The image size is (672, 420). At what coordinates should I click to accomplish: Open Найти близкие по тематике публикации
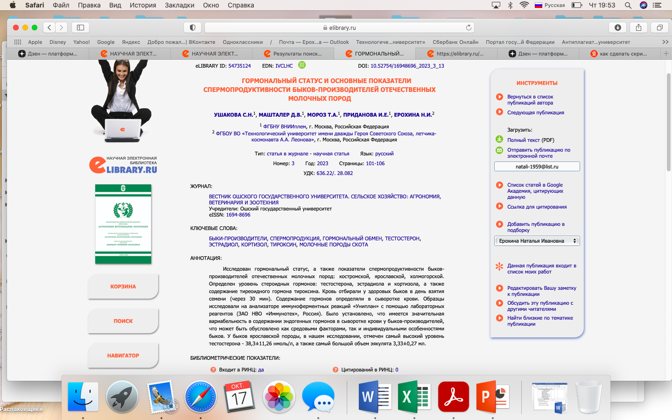tap(540, 321)
